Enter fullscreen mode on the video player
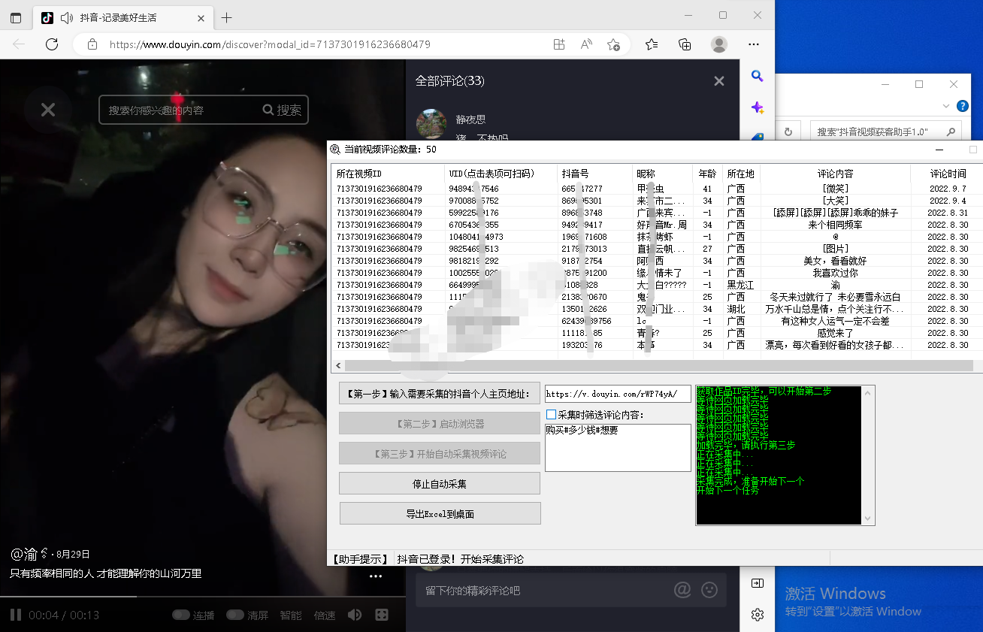 382,615
